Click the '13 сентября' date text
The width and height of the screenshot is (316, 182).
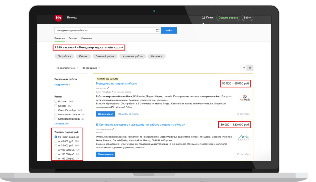click(243, 114)
